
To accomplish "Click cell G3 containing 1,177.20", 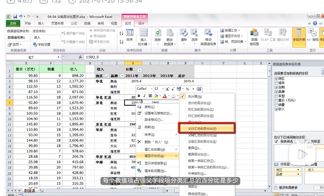I will pyautogui.click(x=74, y=81).
